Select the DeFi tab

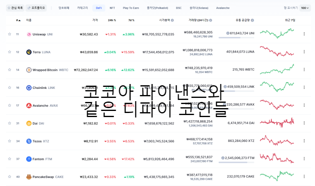99,8
